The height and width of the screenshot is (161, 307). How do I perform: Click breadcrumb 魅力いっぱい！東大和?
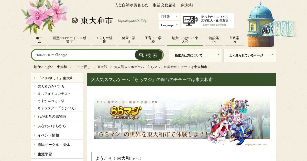point(50,67)
